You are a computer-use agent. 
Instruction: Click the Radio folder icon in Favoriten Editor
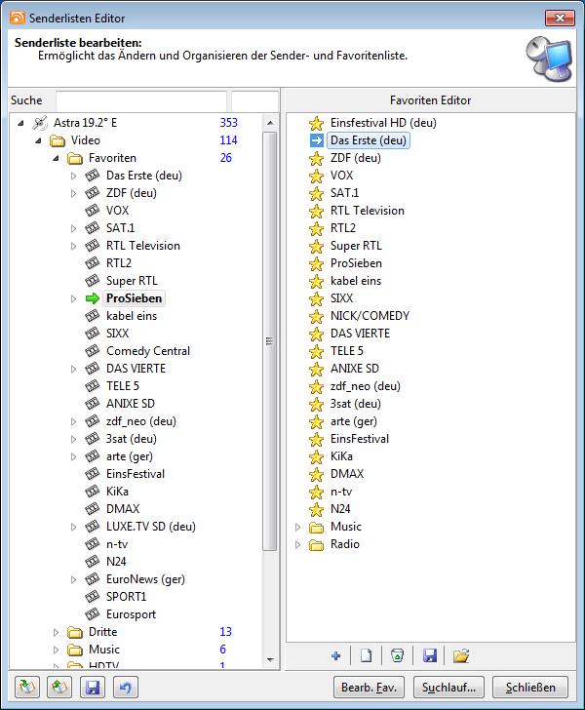pyautogui.click(x=316, y=545)
